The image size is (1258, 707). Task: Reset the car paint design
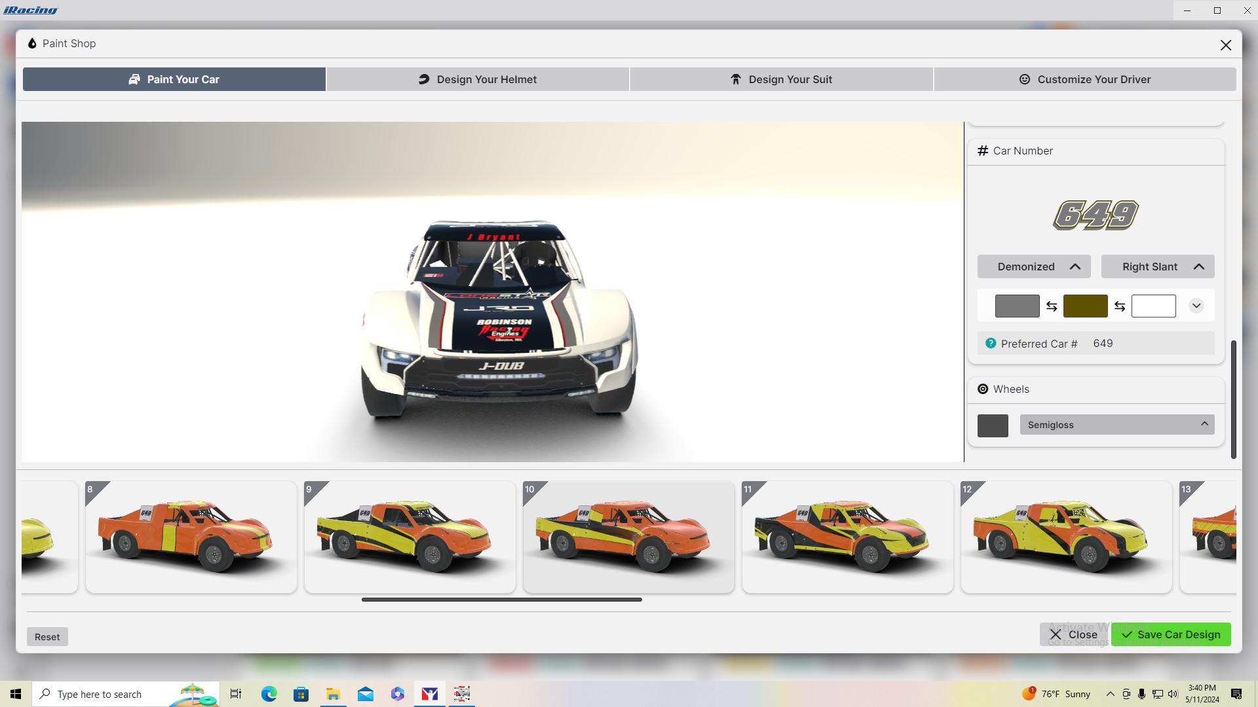(47, 636)
